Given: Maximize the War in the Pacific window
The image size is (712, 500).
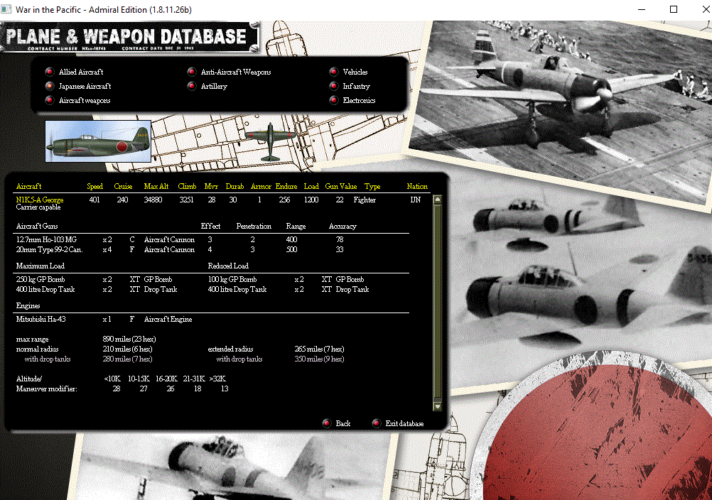Looking at the screenshot, I should point(674,9).
